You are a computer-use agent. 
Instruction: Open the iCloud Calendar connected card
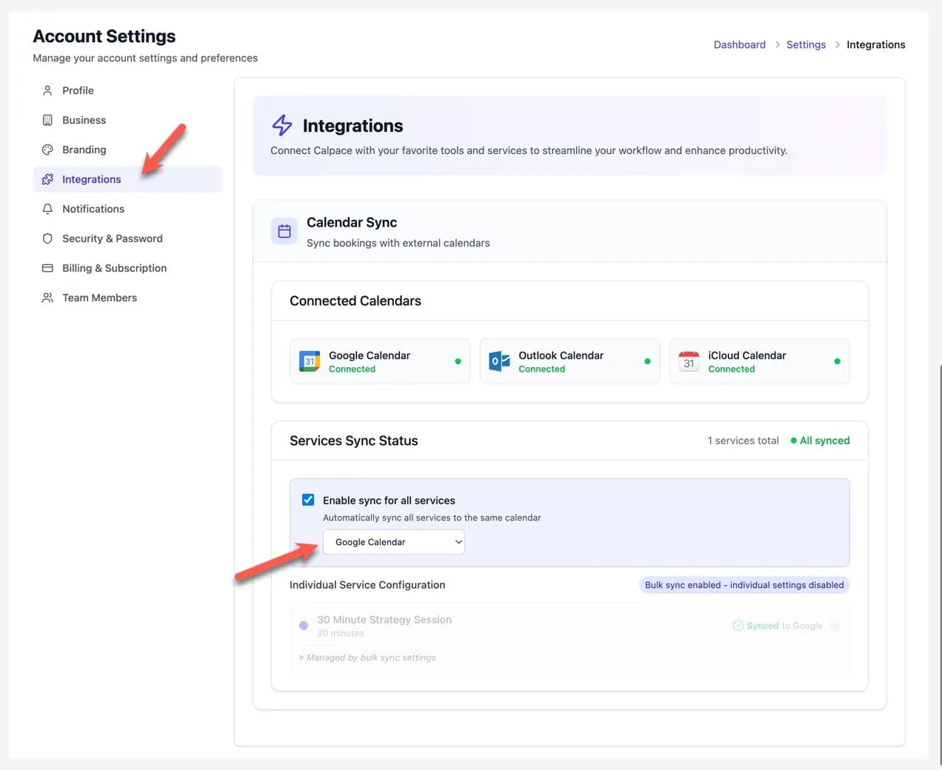[x=759, y=361]
